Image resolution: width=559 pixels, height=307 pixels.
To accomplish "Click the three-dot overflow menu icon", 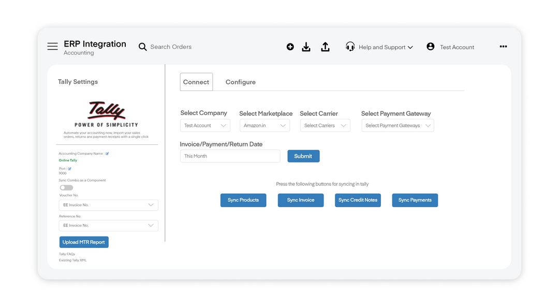I will pyautogui.click(x=503, y=46).
